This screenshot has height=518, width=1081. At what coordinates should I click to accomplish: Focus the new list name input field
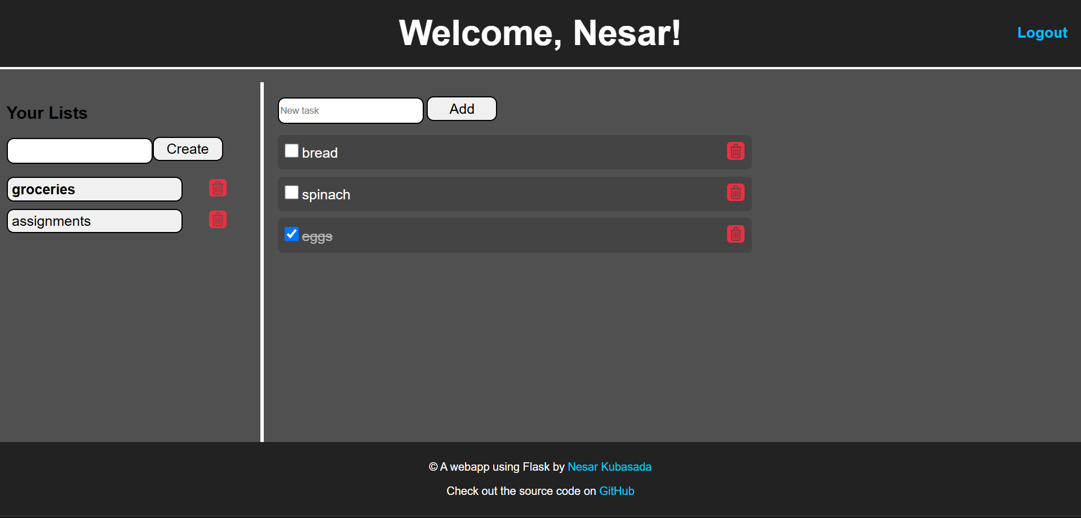(x=79, y=151)
